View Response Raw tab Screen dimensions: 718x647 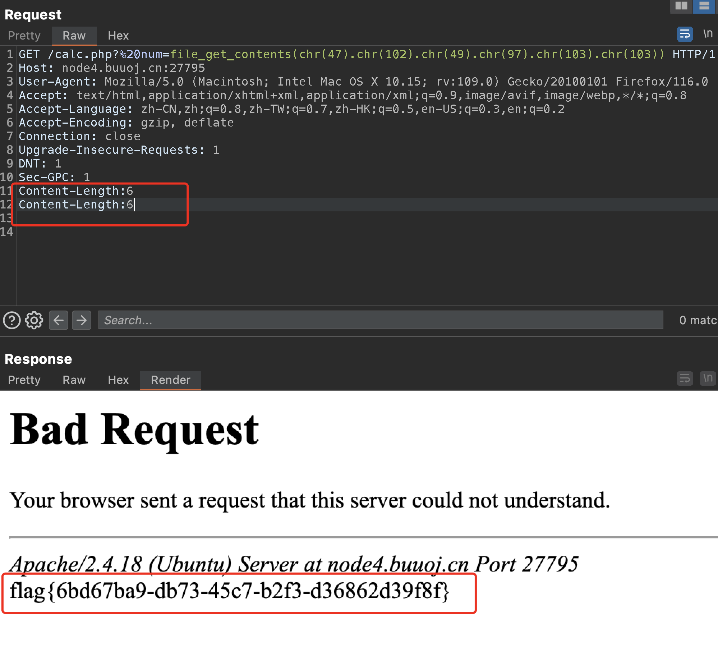point(74,380)
